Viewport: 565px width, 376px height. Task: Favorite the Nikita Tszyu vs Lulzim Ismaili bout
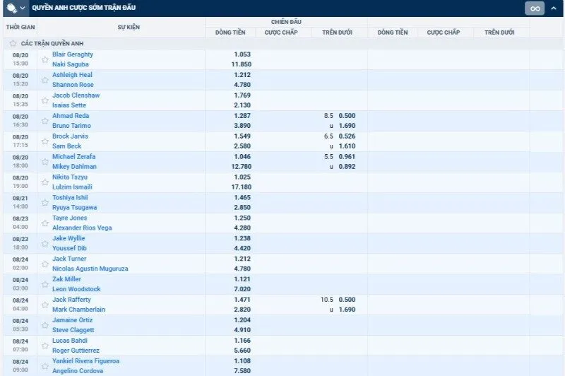tap(44, 182)
